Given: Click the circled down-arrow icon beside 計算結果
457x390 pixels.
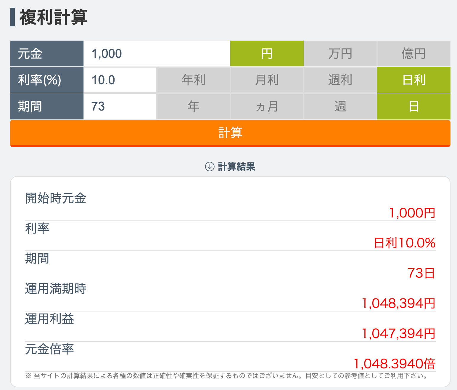Looking at the screenshot, I should click(x=210, y=167).
